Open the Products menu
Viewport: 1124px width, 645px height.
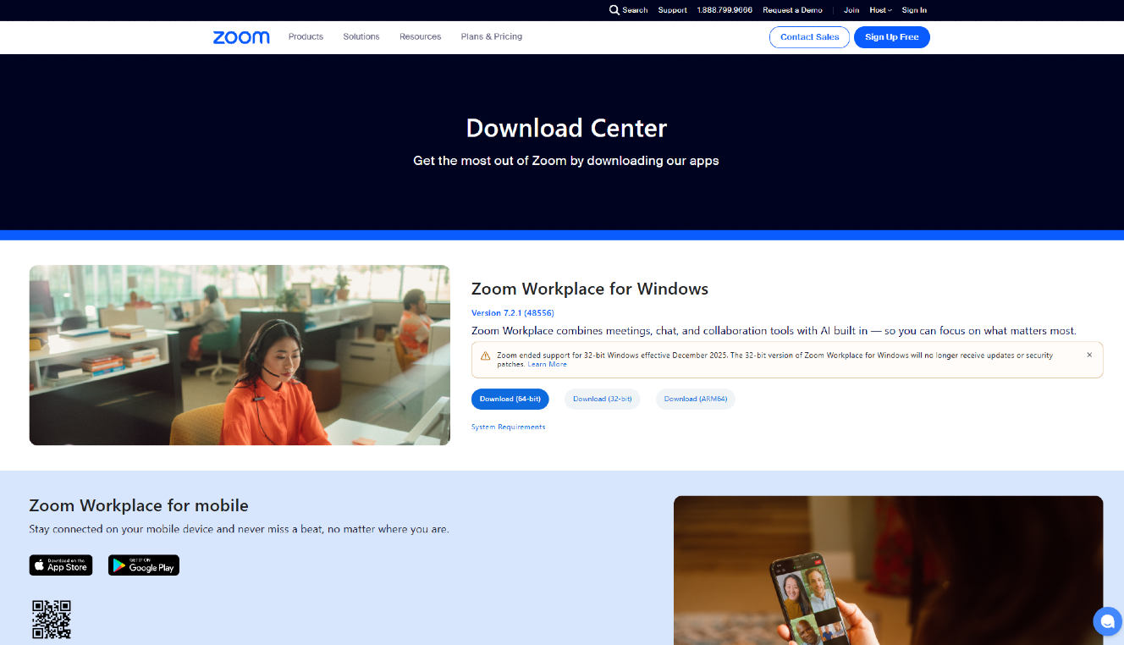coord(306,36)
